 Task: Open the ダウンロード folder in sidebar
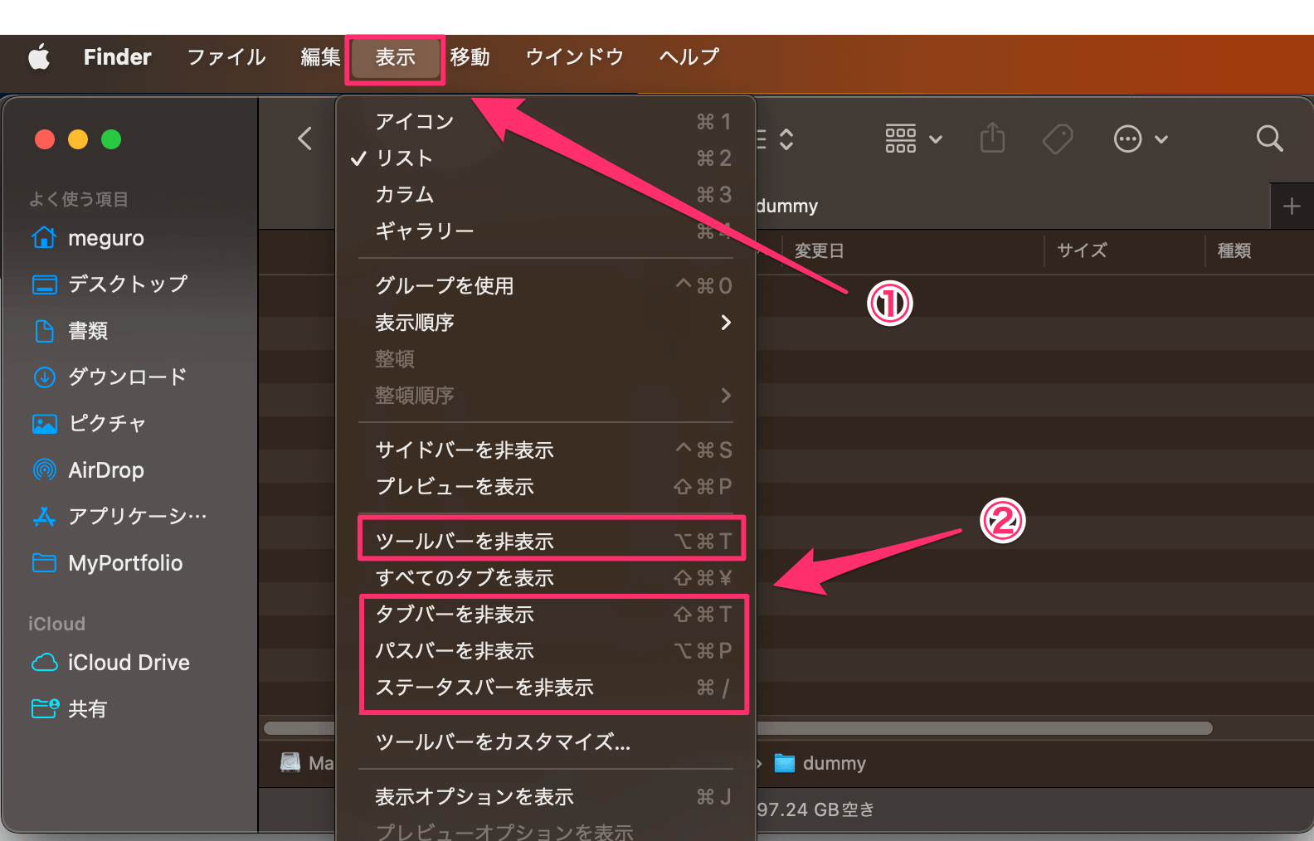[x=127, y=377]
